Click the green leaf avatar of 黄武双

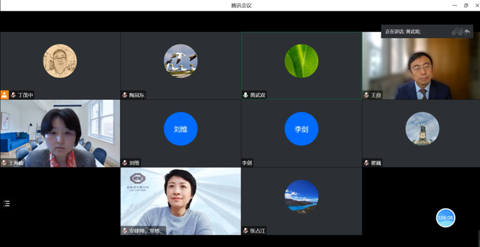[x=301, y=61]
